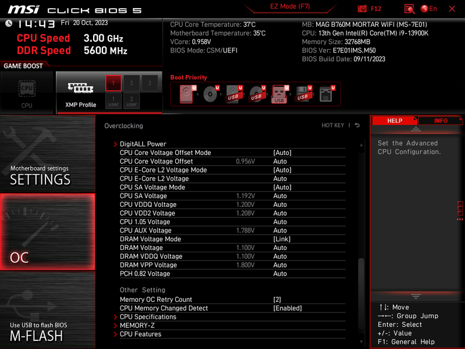Click the collapse handle atop the help panel
465x349 pixels.
[416, 129]
